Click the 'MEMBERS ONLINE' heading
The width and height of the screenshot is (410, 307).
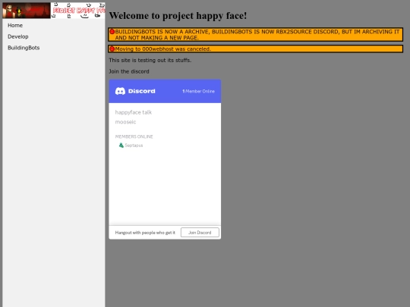click(134, 136)
